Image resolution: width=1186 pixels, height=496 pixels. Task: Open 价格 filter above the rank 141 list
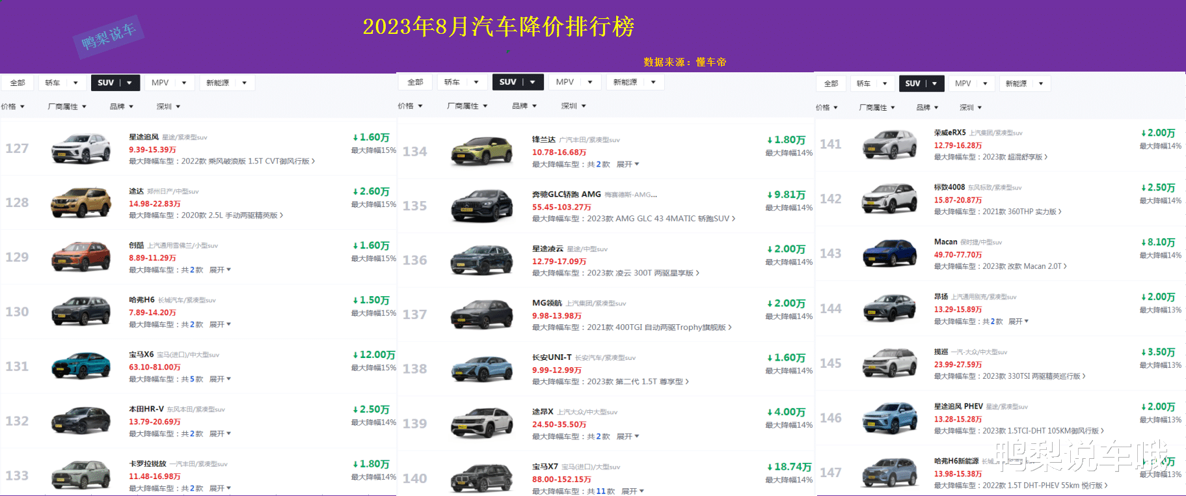point(827,107)
